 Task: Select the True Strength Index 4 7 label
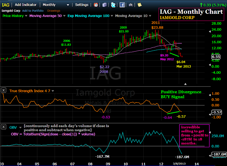[x=30, y=91]
